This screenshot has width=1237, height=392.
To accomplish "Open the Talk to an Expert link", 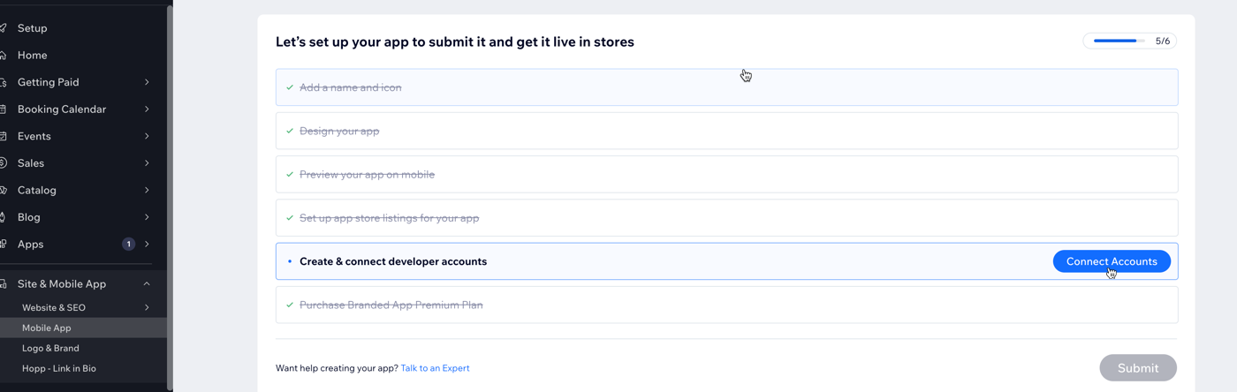I will 435,368.
